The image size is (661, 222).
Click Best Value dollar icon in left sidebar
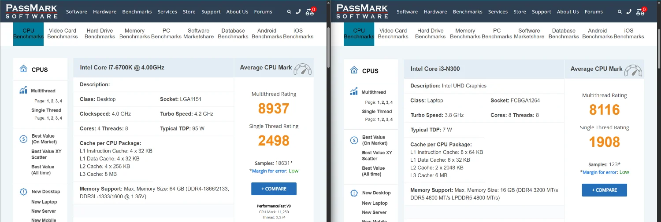(x=23, y=139)
